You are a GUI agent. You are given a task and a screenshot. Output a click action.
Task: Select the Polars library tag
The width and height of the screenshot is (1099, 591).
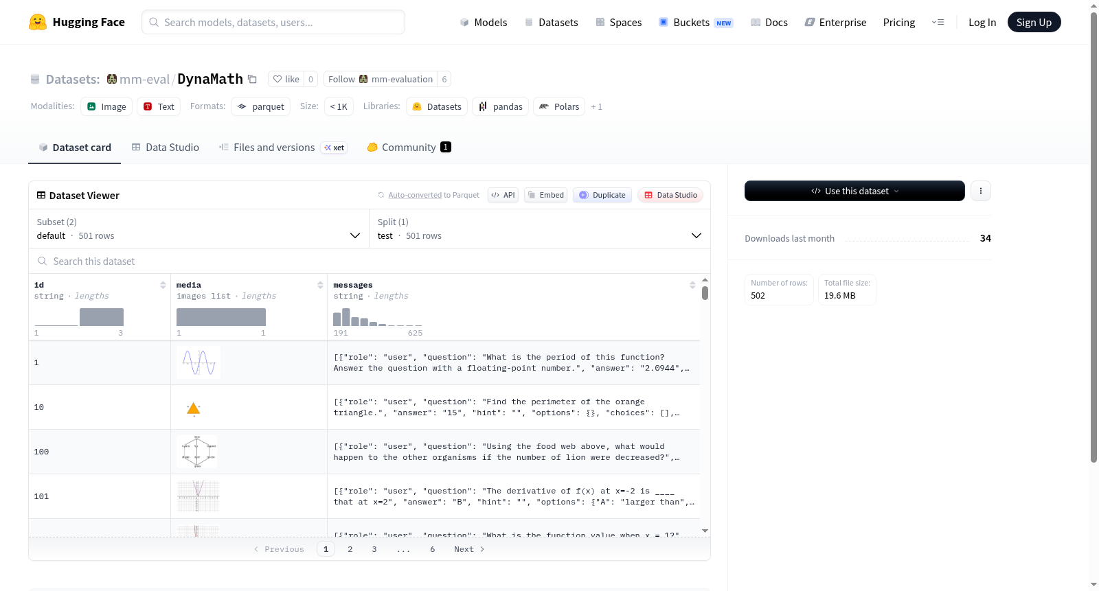click(x=559, y=106)
